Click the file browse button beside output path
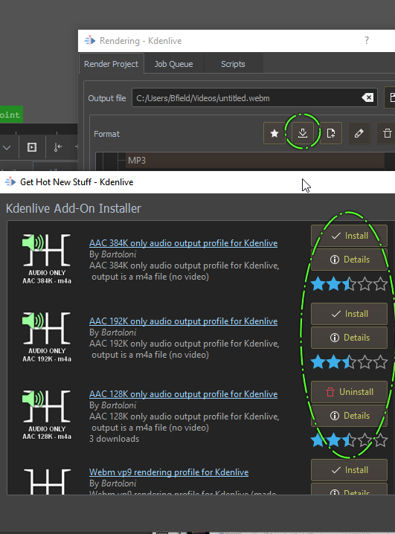The image size is (395, 534). 391,97
